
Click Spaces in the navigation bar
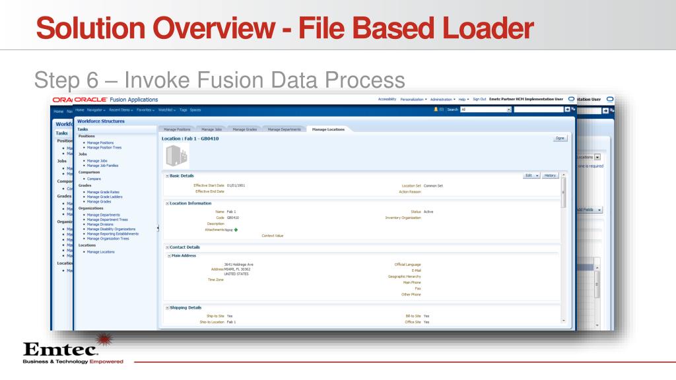pos(195,110)
